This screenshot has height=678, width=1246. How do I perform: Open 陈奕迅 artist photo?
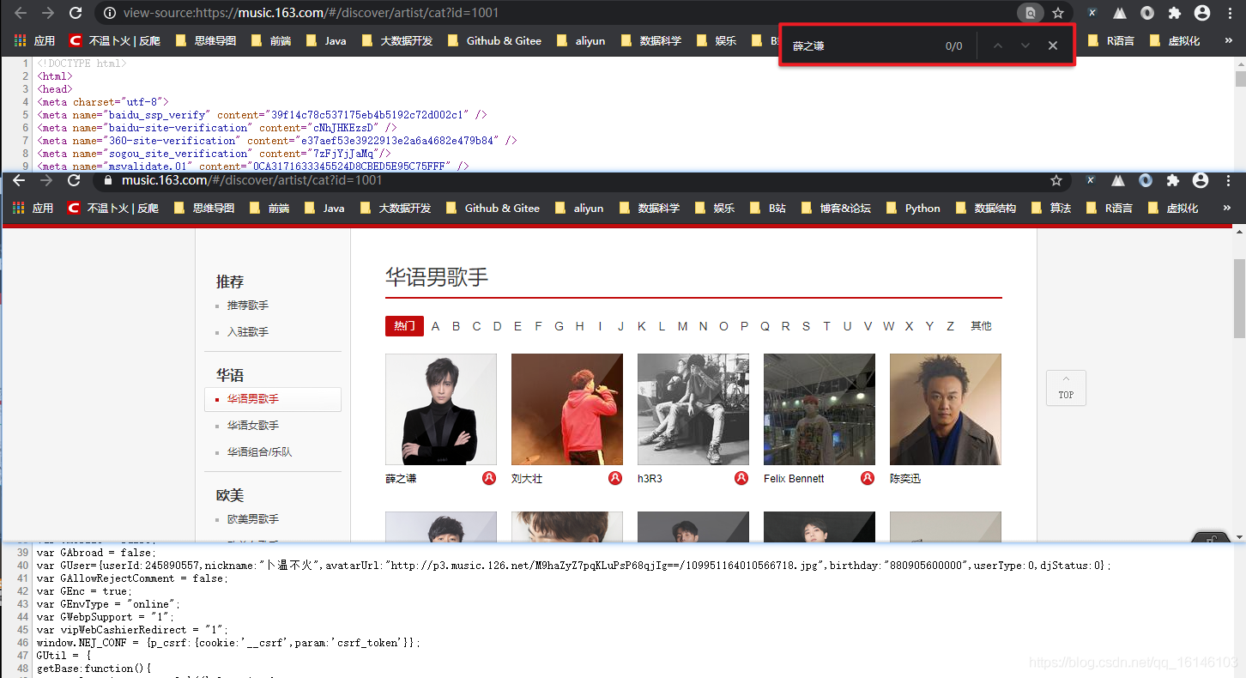946,409
